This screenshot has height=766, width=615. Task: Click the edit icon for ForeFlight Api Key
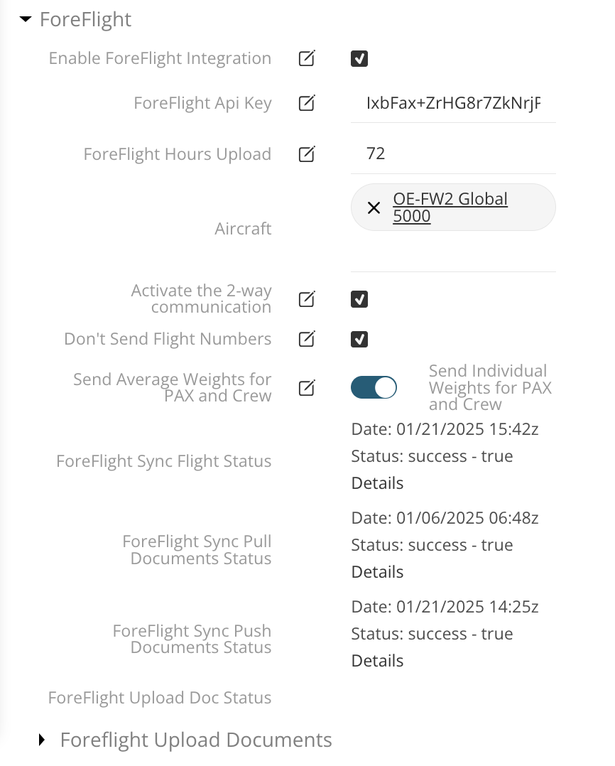click(306, 102)
